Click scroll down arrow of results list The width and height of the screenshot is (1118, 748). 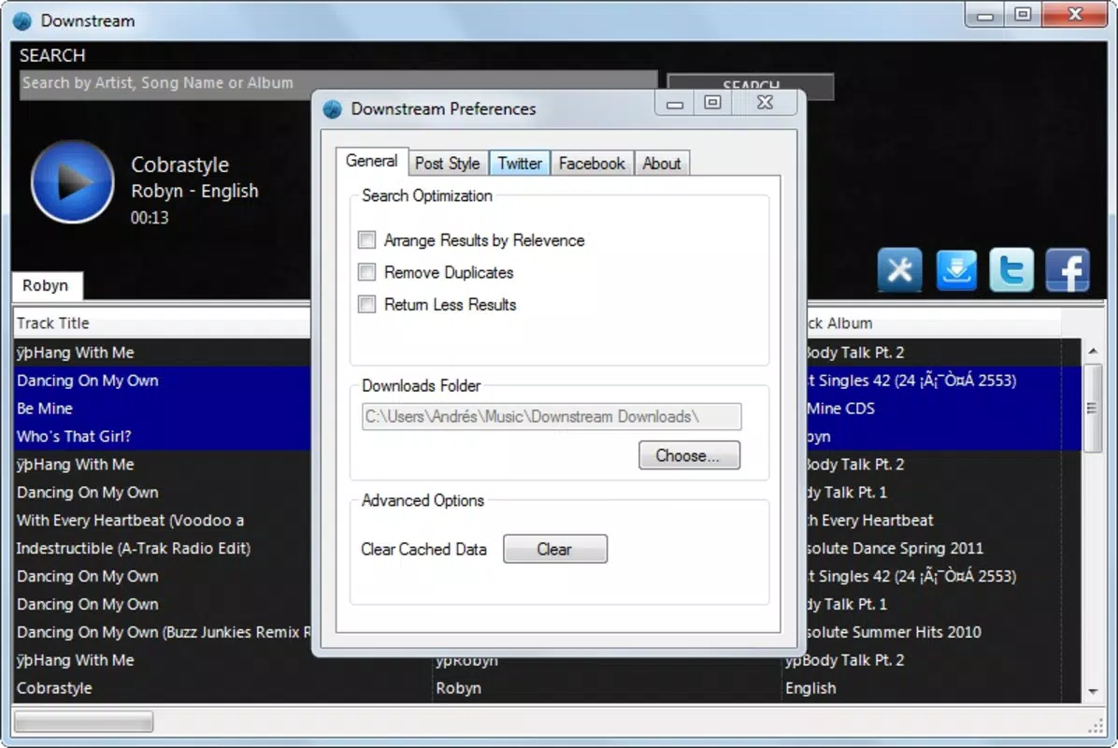pyautogui.click(x=1093, y=692)
